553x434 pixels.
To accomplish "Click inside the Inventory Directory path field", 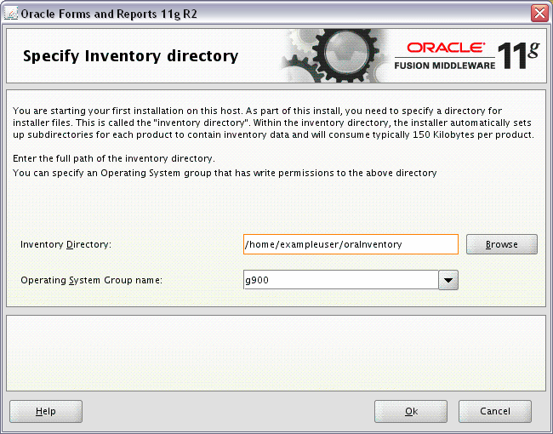I will click(351, 244).
